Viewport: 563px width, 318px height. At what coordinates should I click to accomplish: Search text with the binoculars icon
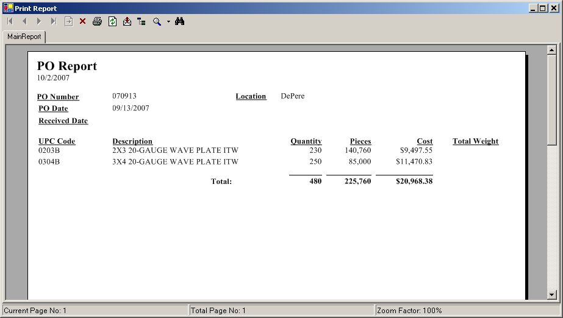(179, 21)
